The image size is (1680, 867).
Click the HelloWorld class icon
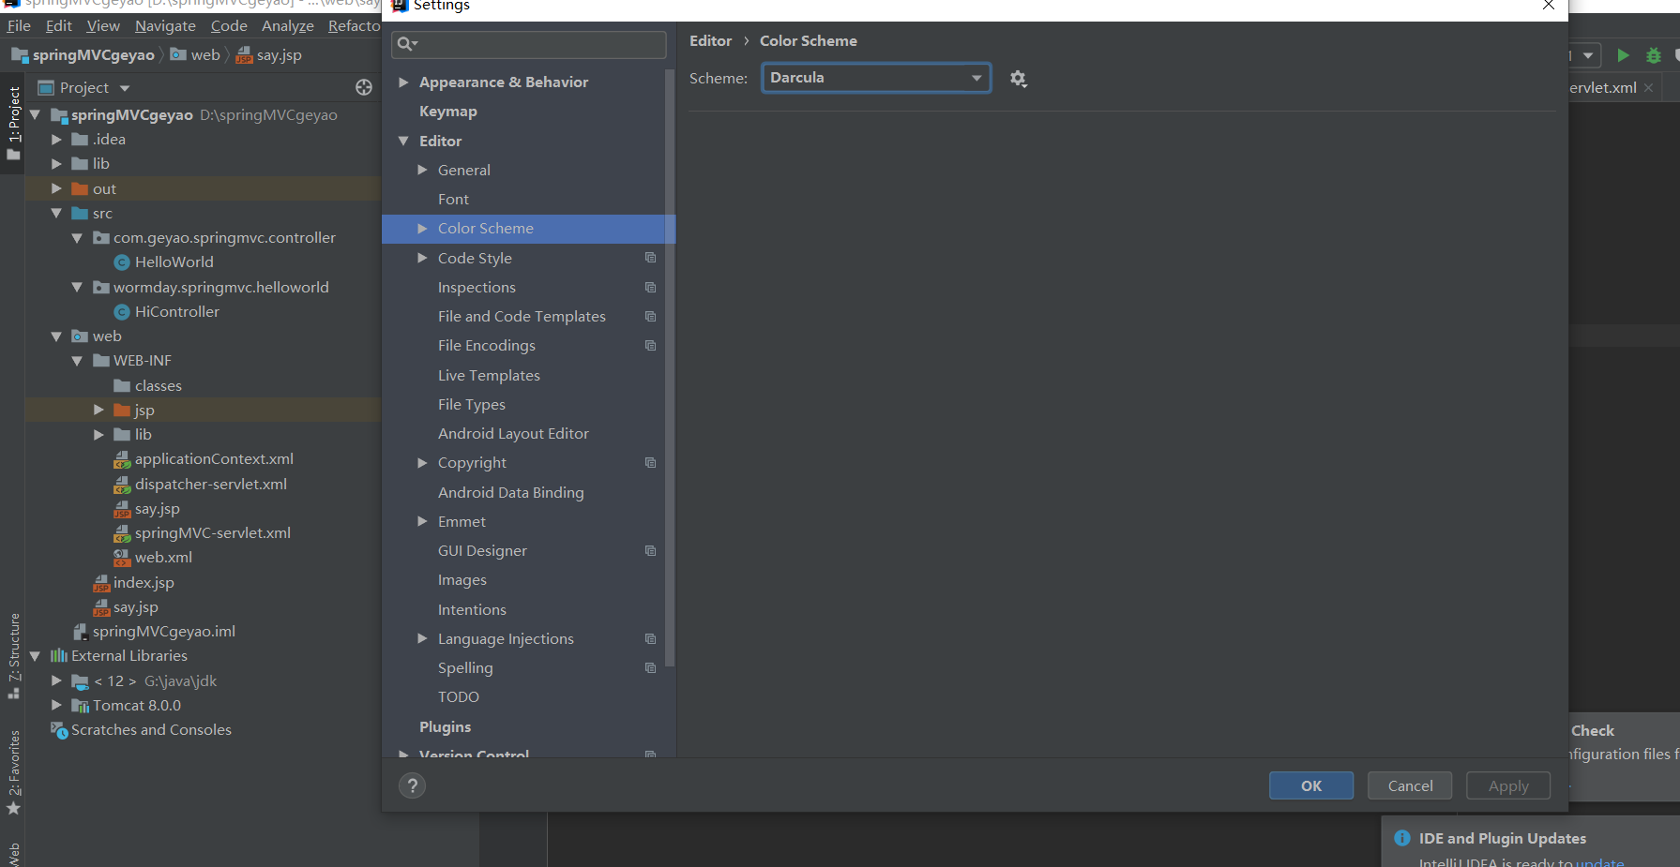point(122,262)
